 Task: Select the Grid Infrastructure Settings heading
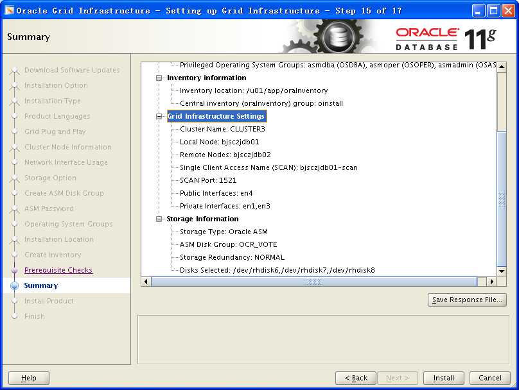click(216, 116)
